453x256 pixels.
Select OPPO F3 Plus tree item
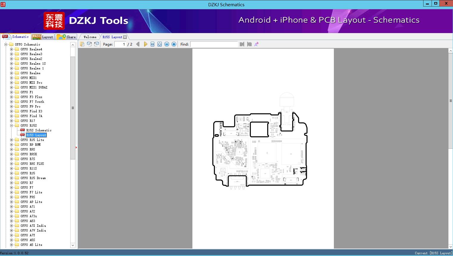coord(31,97)
